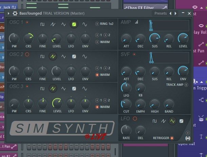The width and height of the screenshot is (207, 157).
Task: Select LFO triangle waveform icon
Action: 172,121
